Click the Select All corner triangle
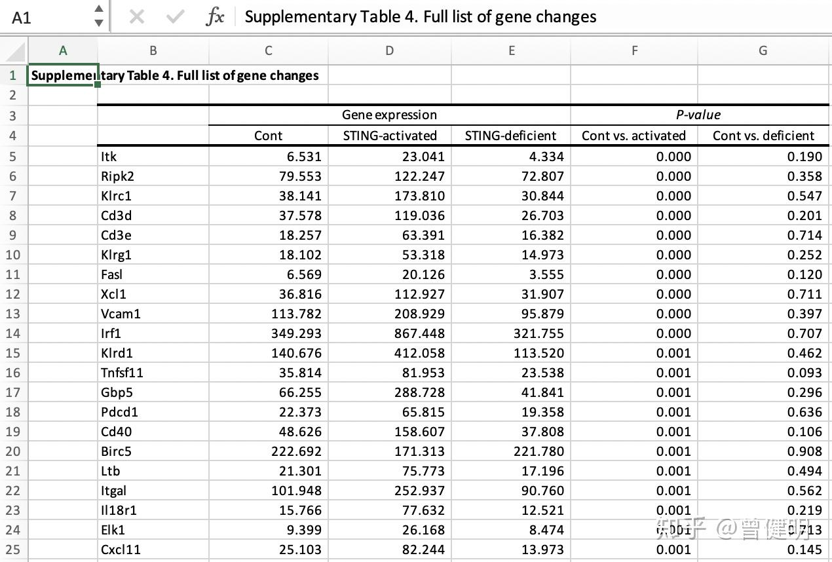The width and height of the screenshot is (832, 562). (14, 51)
